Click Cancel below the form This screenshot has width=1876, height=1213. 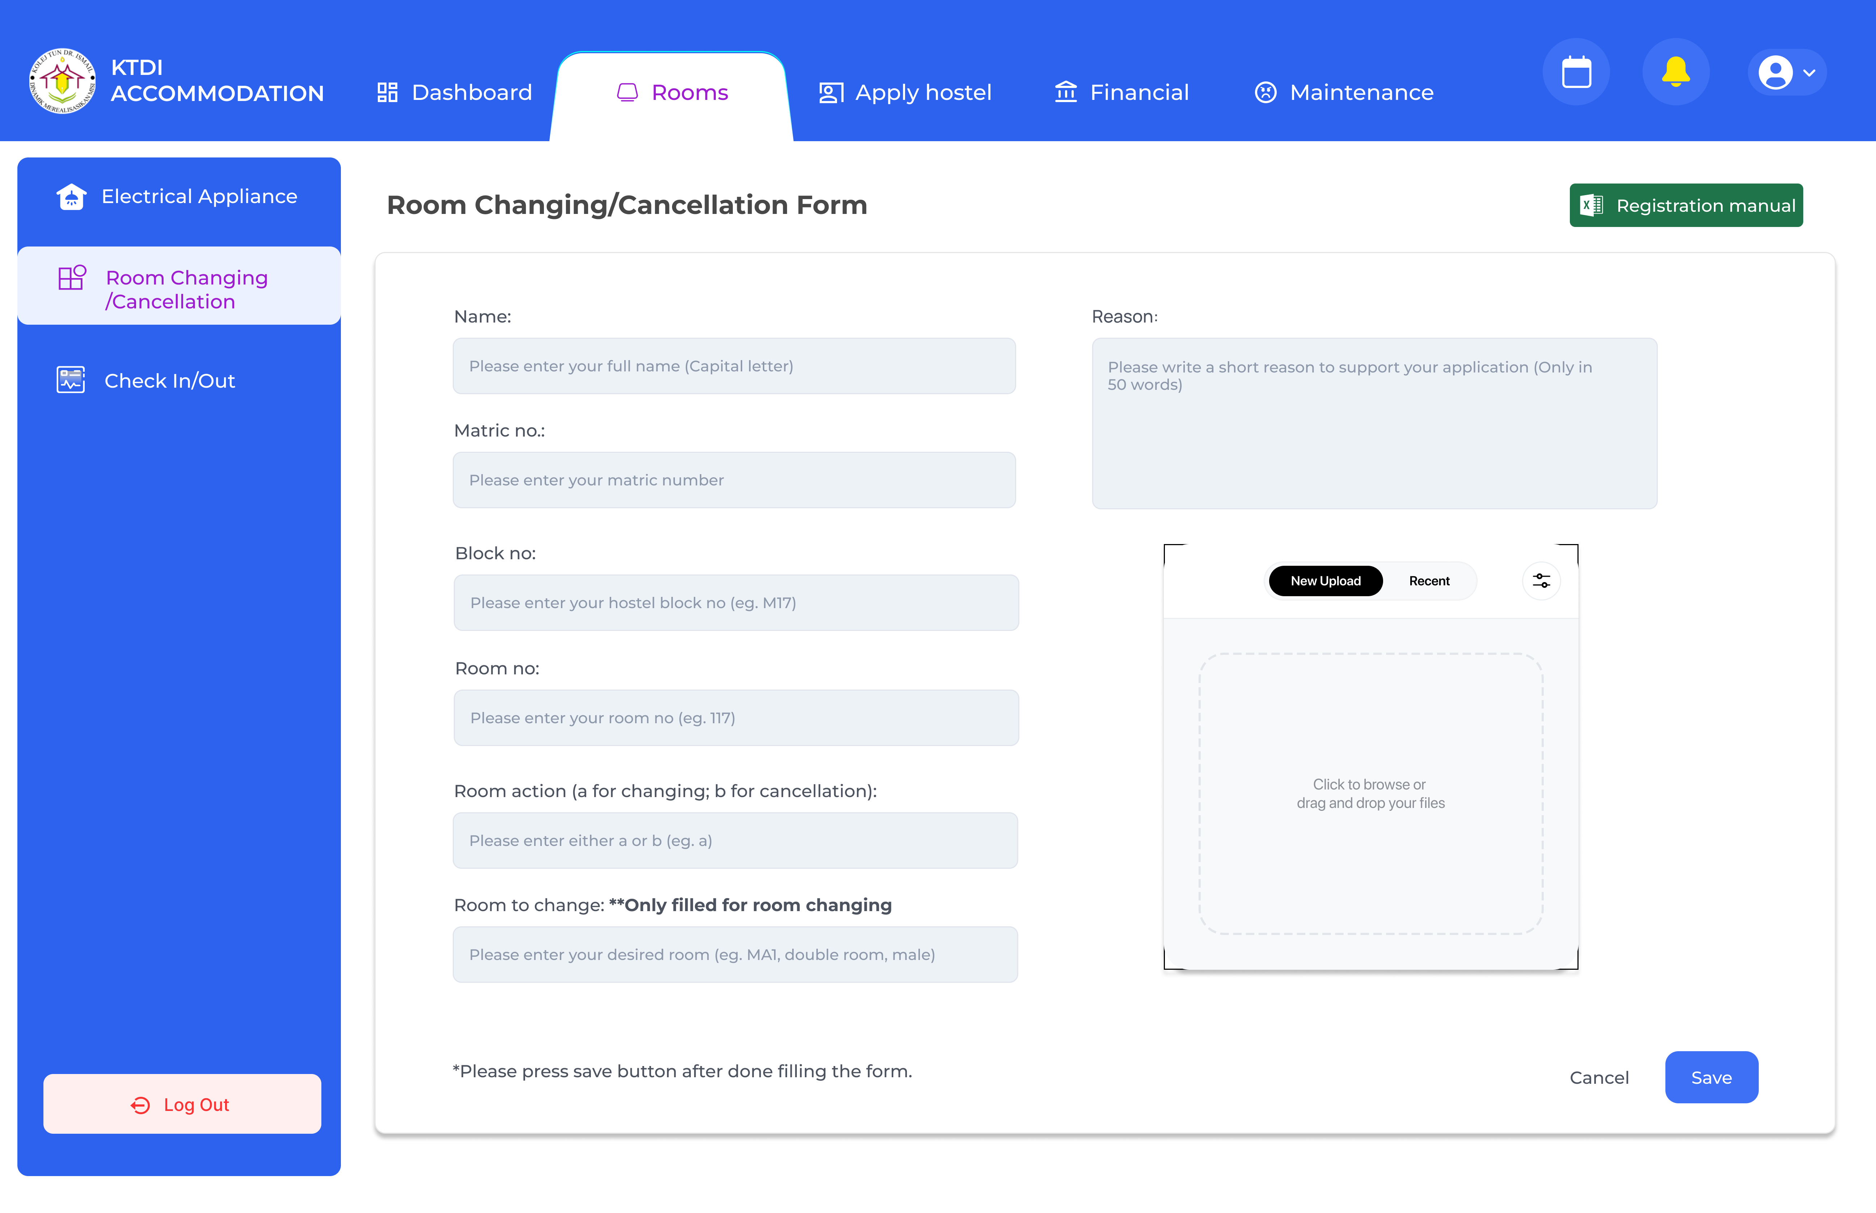[1599, 1077]
